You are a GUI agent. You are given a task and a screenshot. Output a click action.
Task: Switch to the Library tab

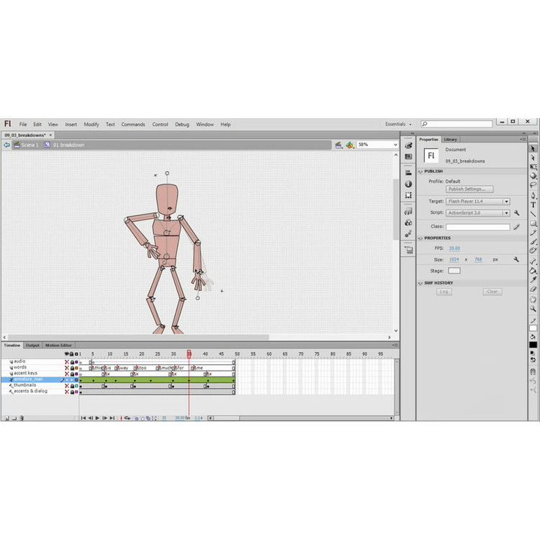click(x=450, y=140)
